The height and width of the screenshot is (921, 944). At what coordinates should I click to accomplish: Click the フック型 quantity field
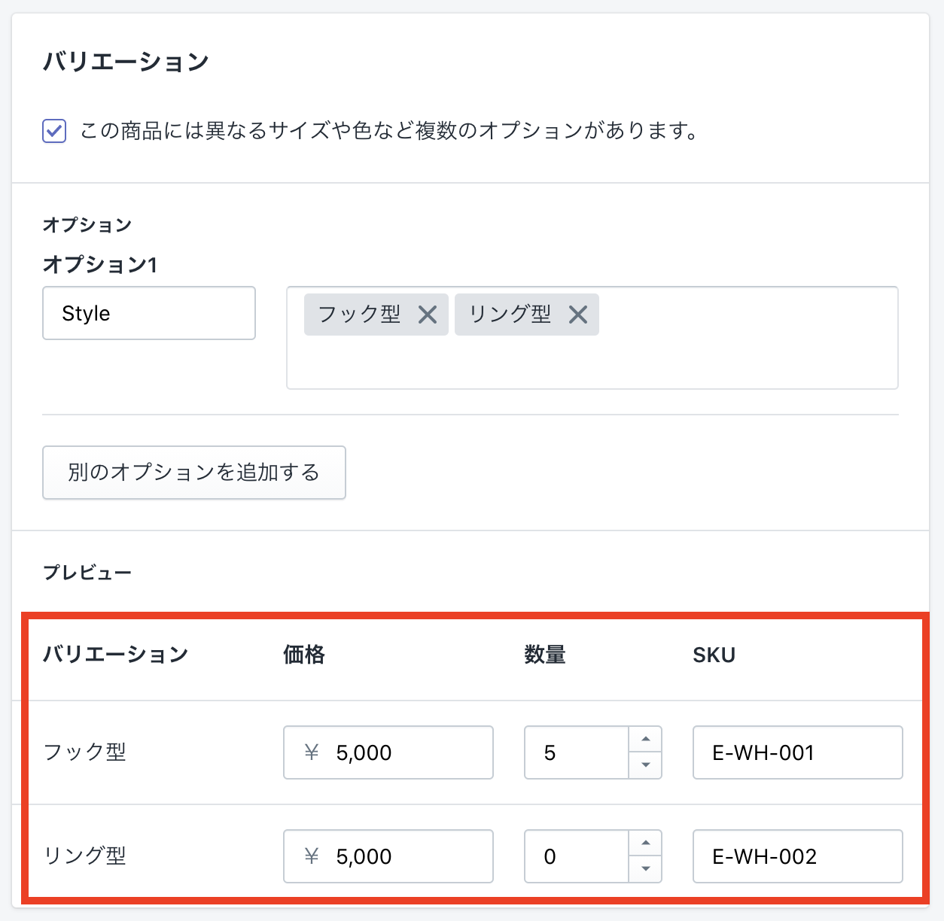coord(576,752)
